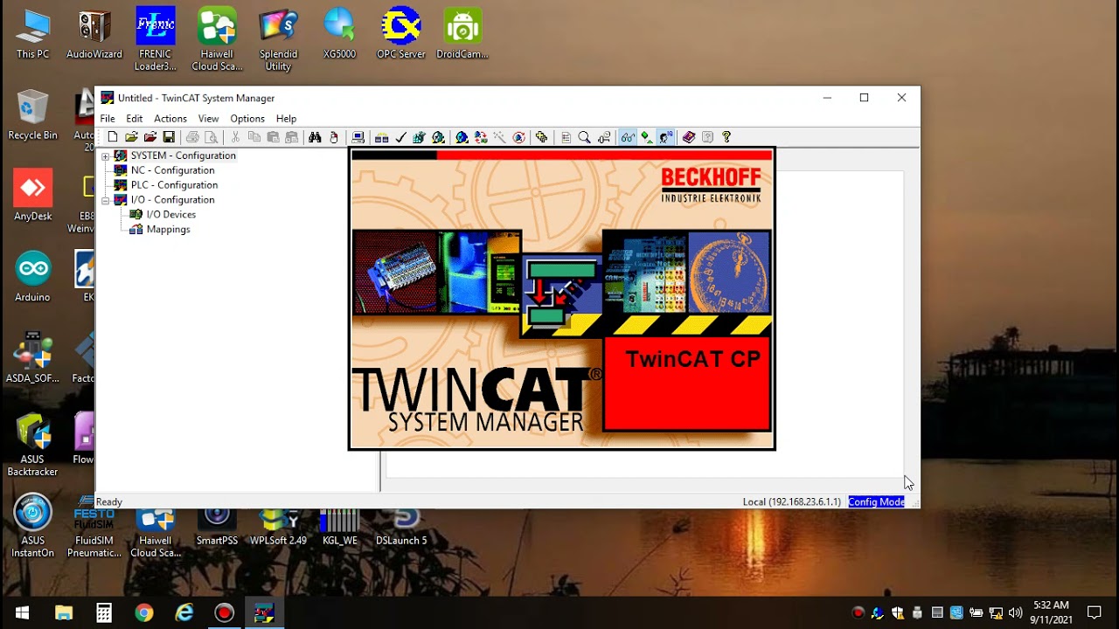The width and height of the screenshot is (1119, 629).
Task: Open This PC desktop icon
Action: coord(33,35)
